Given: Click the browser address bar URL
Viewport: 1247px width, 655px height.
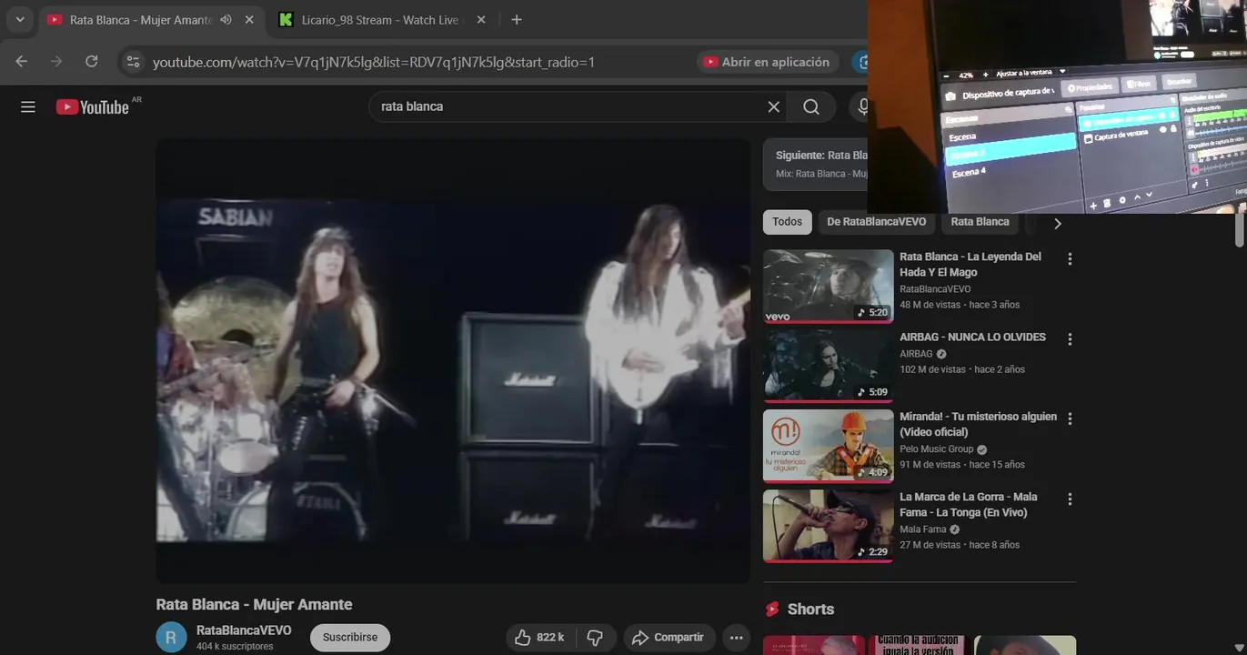Looking at the screenshot, I should point(373,62).
